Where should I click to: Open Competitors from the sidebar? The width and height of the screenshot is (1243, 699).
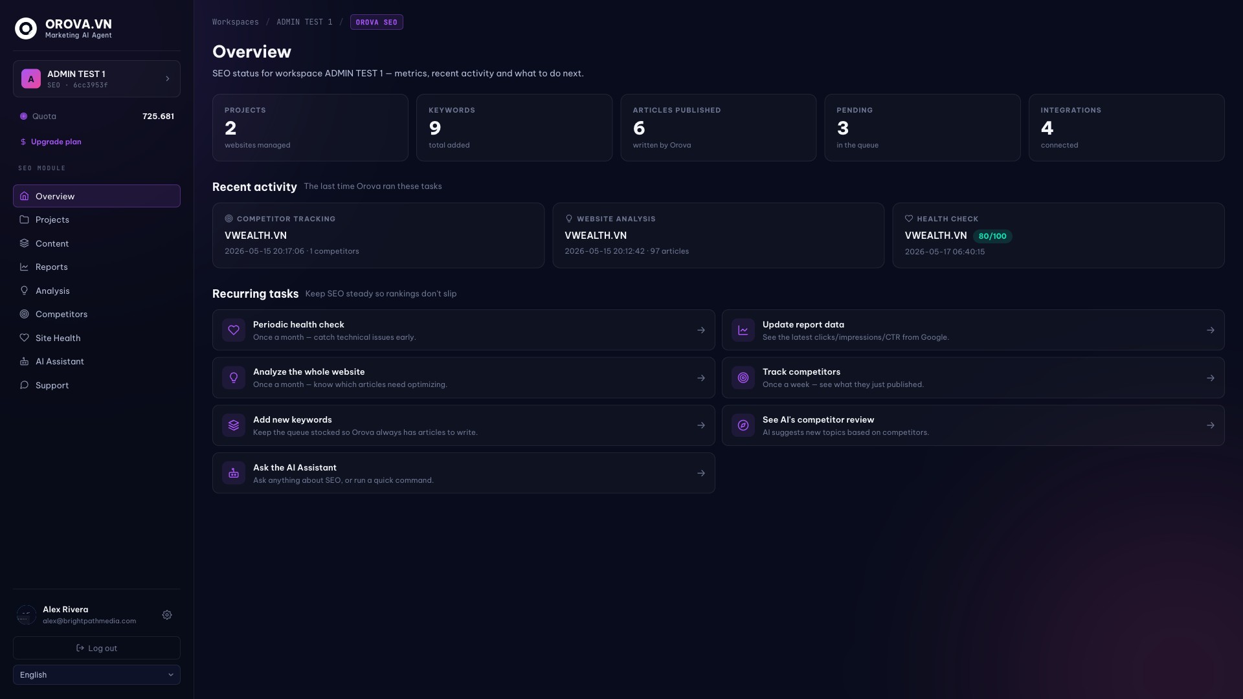(96, 314)
